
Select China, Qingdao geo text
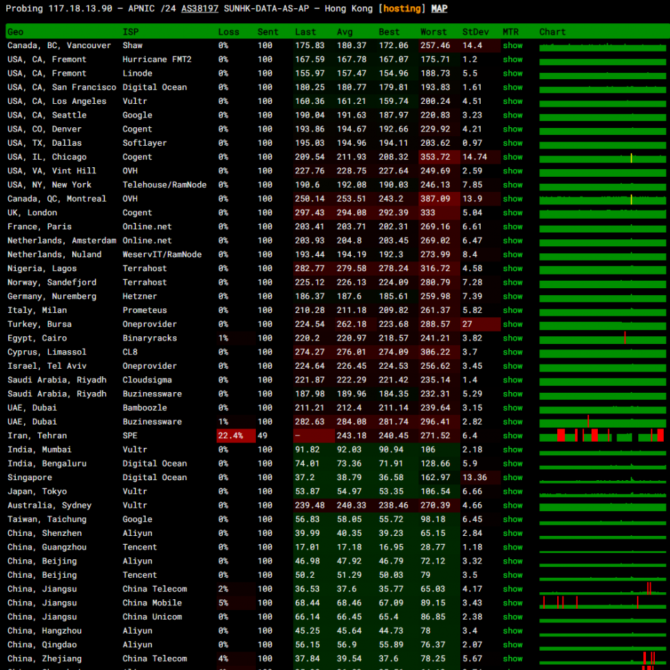42,645
